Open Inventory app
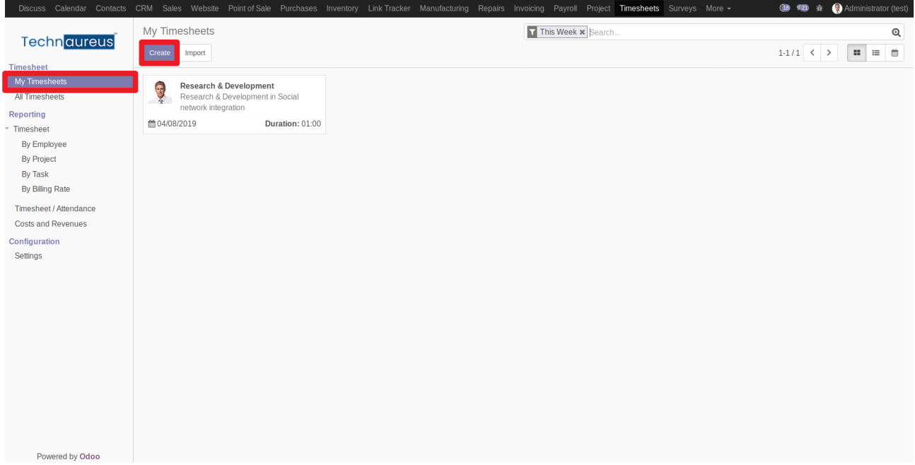This screenshot has width=915, height=465. pos(342,8)
